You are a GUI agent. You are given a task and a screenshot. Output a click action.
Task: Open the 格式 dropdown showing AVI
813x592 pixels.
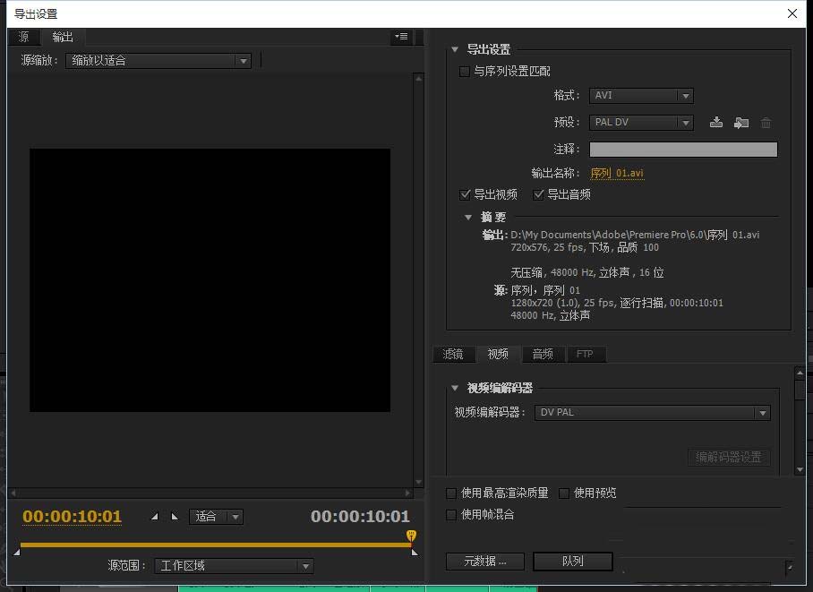641,96
